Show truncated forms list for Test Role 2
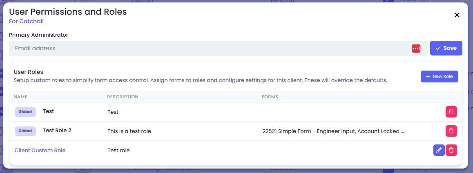 tap(333, 131)
